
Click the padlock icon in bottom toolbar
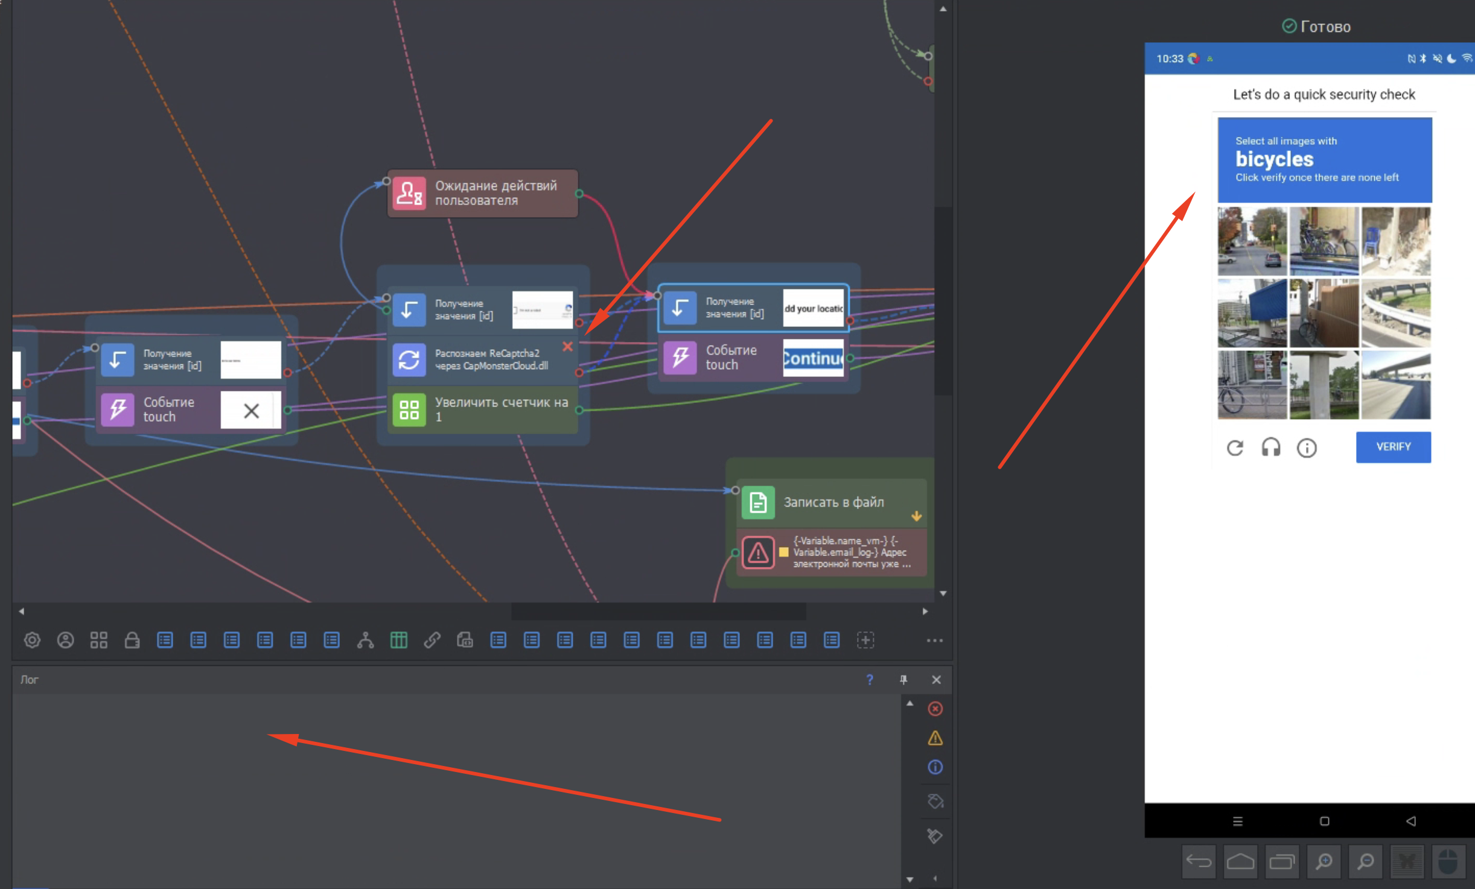click(132, 640)
